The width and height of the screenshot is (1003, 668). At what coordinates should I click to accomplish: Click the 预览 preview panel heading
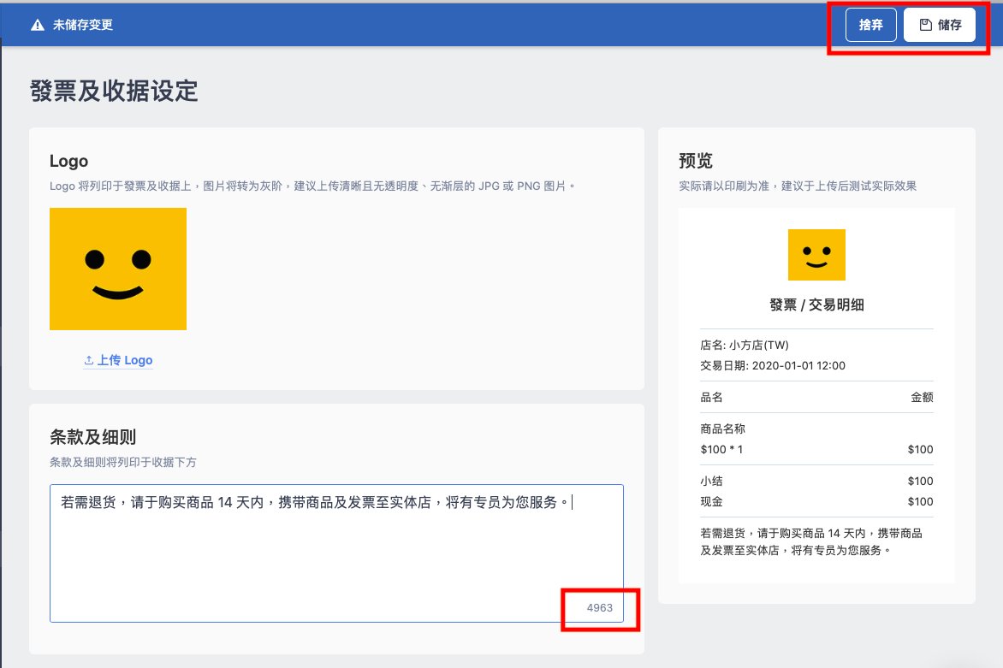pos(695,161)
